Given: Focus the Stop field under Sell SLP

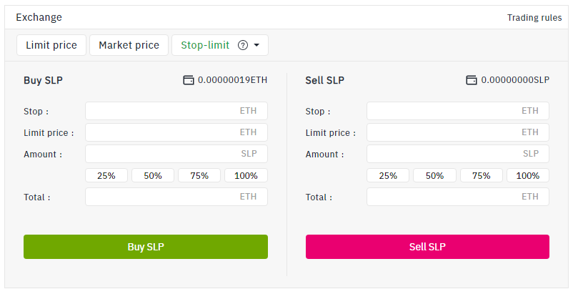Looking at the screenshot, I should click(x=458, y=111).
